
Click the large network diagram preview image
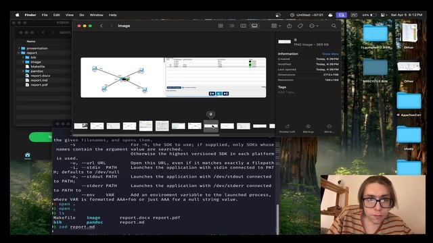[x=173, y=78]
